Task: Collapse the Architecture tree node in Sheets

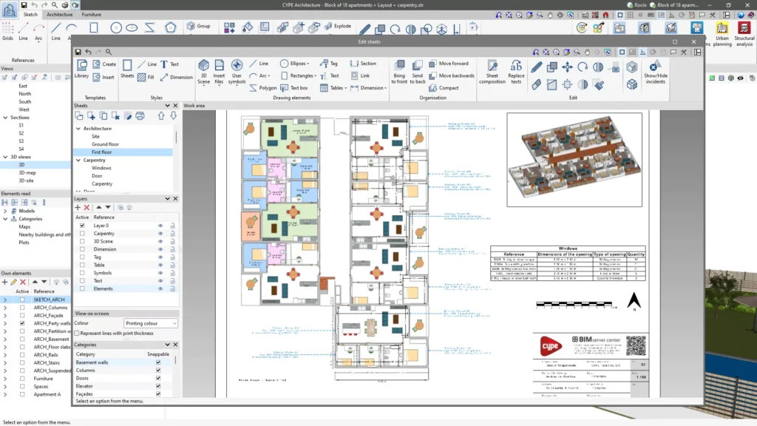Action: 78,129
